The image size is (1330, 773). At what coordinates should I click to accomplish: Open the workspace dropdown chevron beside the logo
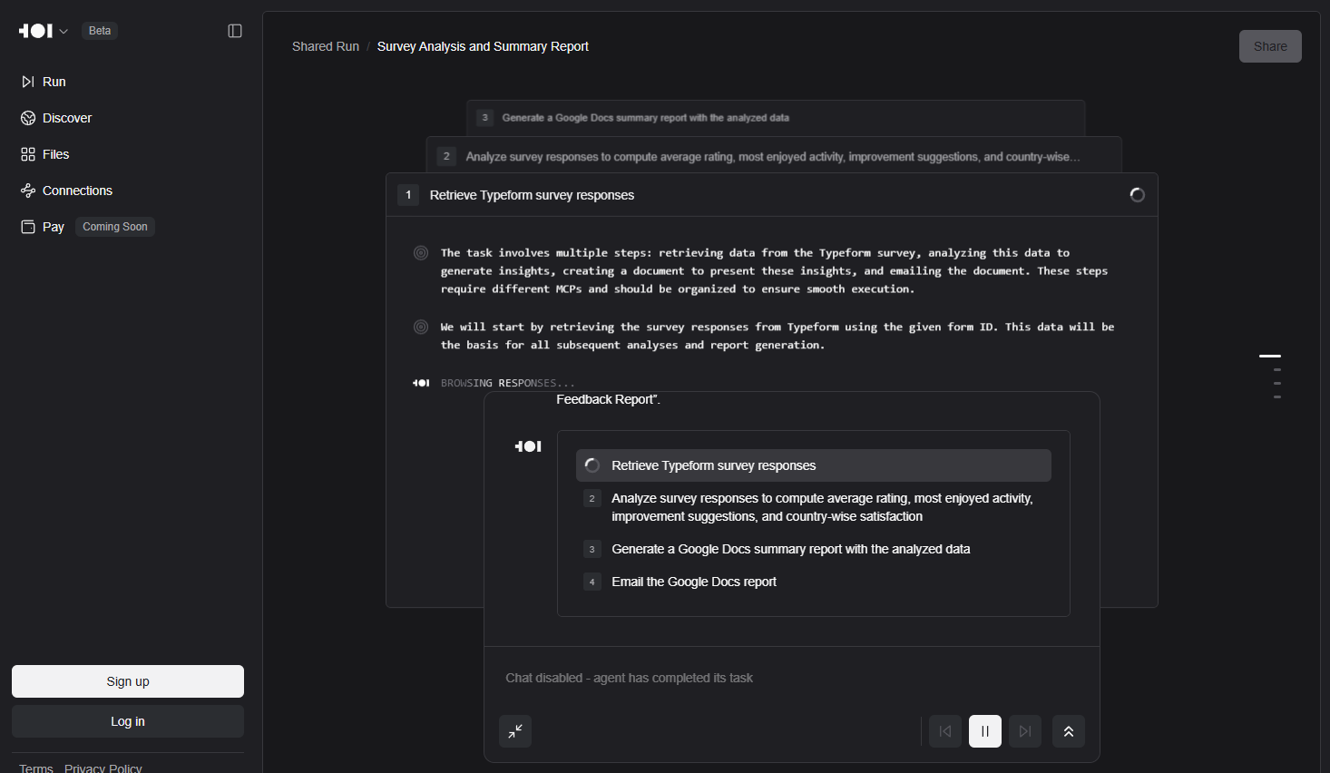pyautogui.click(x=64, y=32)
